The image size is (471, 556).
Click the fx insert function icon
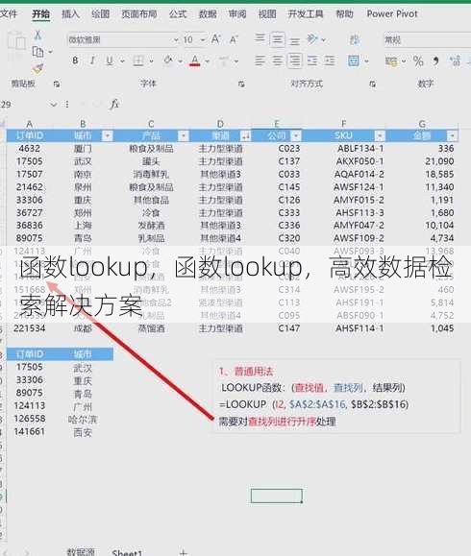tap(114, 105)
